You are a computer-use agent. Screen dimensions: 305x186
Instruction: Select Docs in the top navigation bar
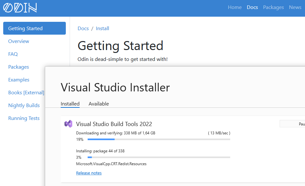point(252,7)
